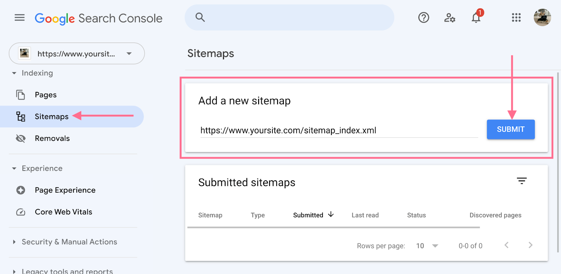Open the hamburger main menu
The width and height of the screenshot is (561, 274).
tap(20, 18)
